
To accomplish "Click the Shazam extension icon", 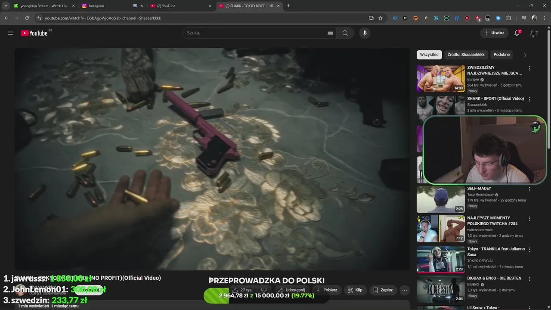I will click(x=498, y=18).
